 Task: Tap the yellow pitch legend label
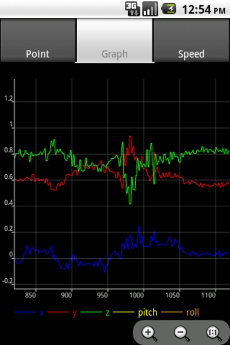click(x=147, y=312)
